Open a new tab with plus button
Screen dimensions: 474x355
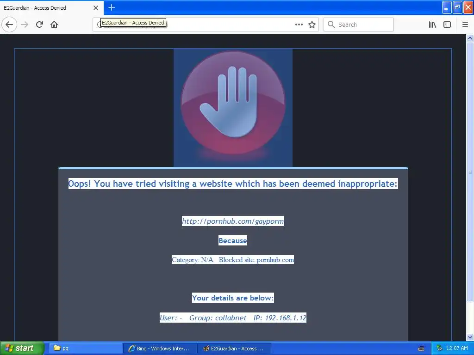(112, 7)
